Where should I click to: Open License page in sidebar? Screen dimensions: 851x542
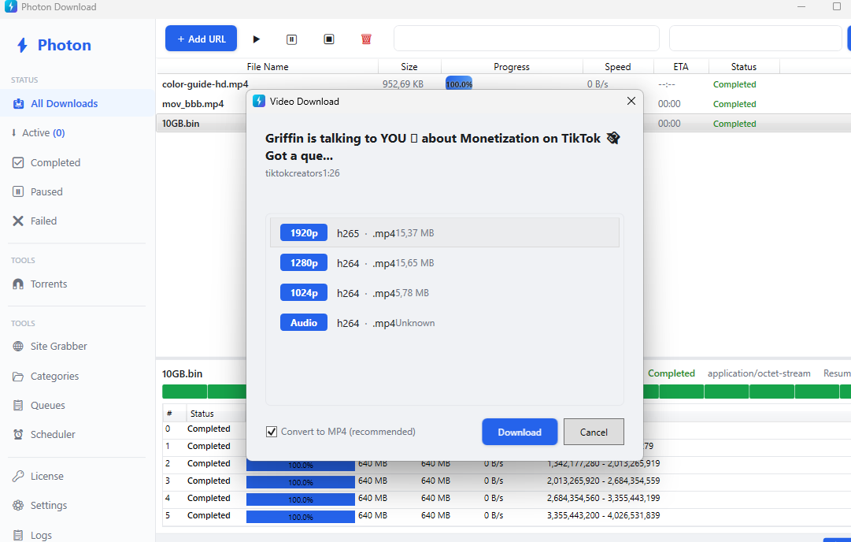click(x=77, y=477)
